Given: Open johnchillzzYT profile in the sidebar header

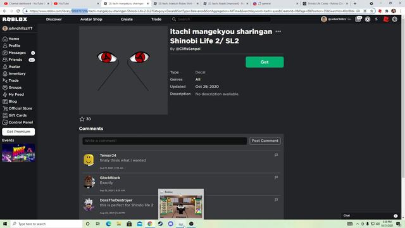Looking at the screenshot, I should [x=18, y=28].
